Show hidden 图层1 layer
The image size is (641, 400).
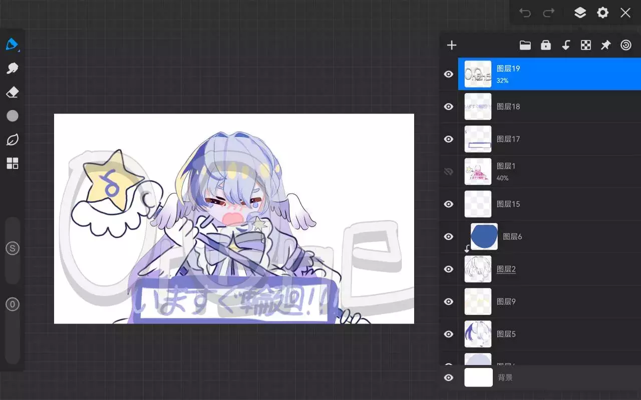click(449, 171)
